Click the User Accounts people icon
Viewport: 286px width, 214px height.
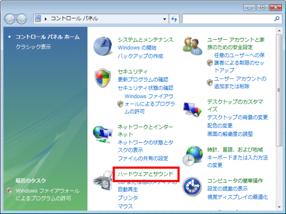[192, 46]
